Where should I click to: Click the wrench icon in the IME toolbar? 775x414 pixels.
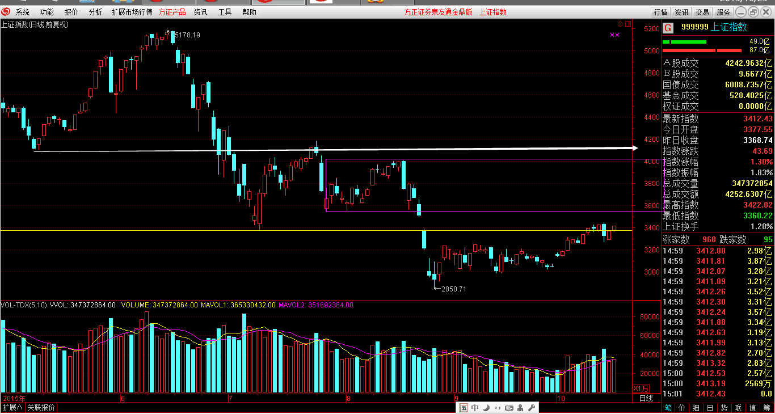[531, 408]
